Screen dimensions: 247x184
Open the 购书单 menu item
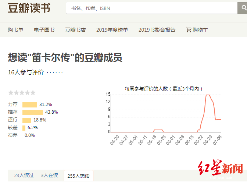tap(15, 30)
